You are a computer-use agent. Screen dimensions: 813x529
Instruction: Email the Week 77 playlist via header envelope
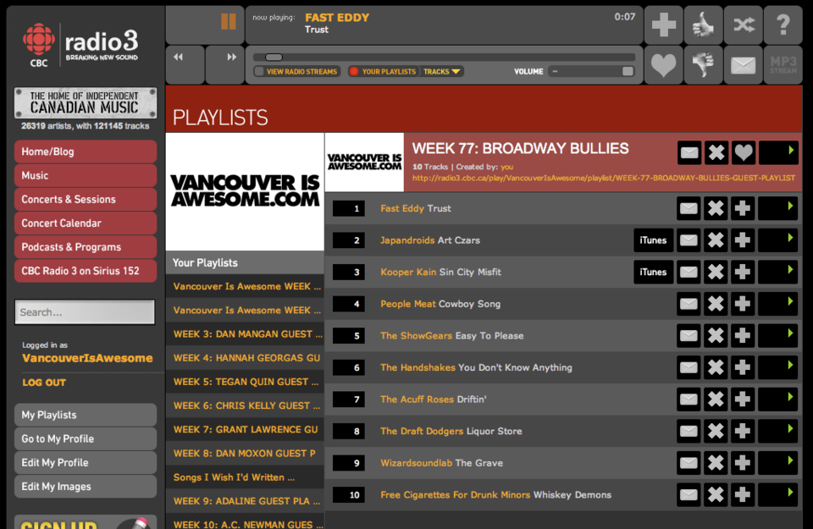point(689,152)
